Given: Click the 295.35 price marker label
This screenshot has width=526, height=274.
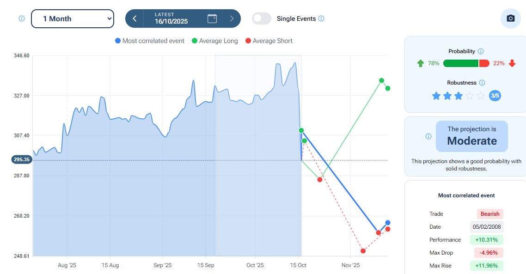Looking at the screenshot, I should (x=22, y=160).
